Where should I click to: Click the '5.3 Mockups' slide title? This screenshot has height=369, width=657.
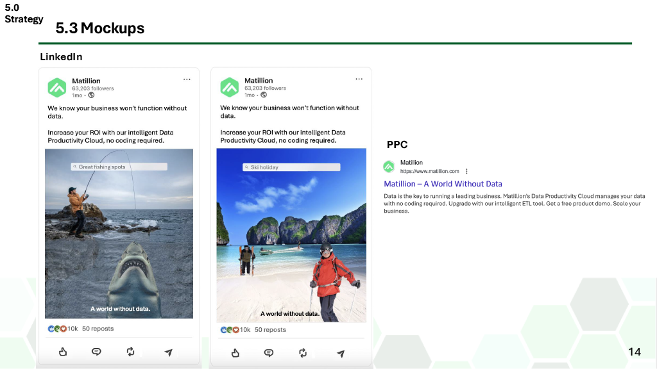(99, 28)
